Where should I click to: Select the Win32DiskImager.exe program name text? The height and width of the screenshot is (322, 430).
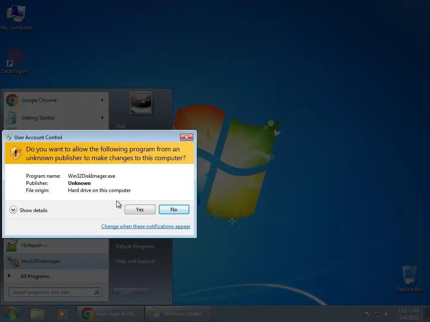[92, 176]
